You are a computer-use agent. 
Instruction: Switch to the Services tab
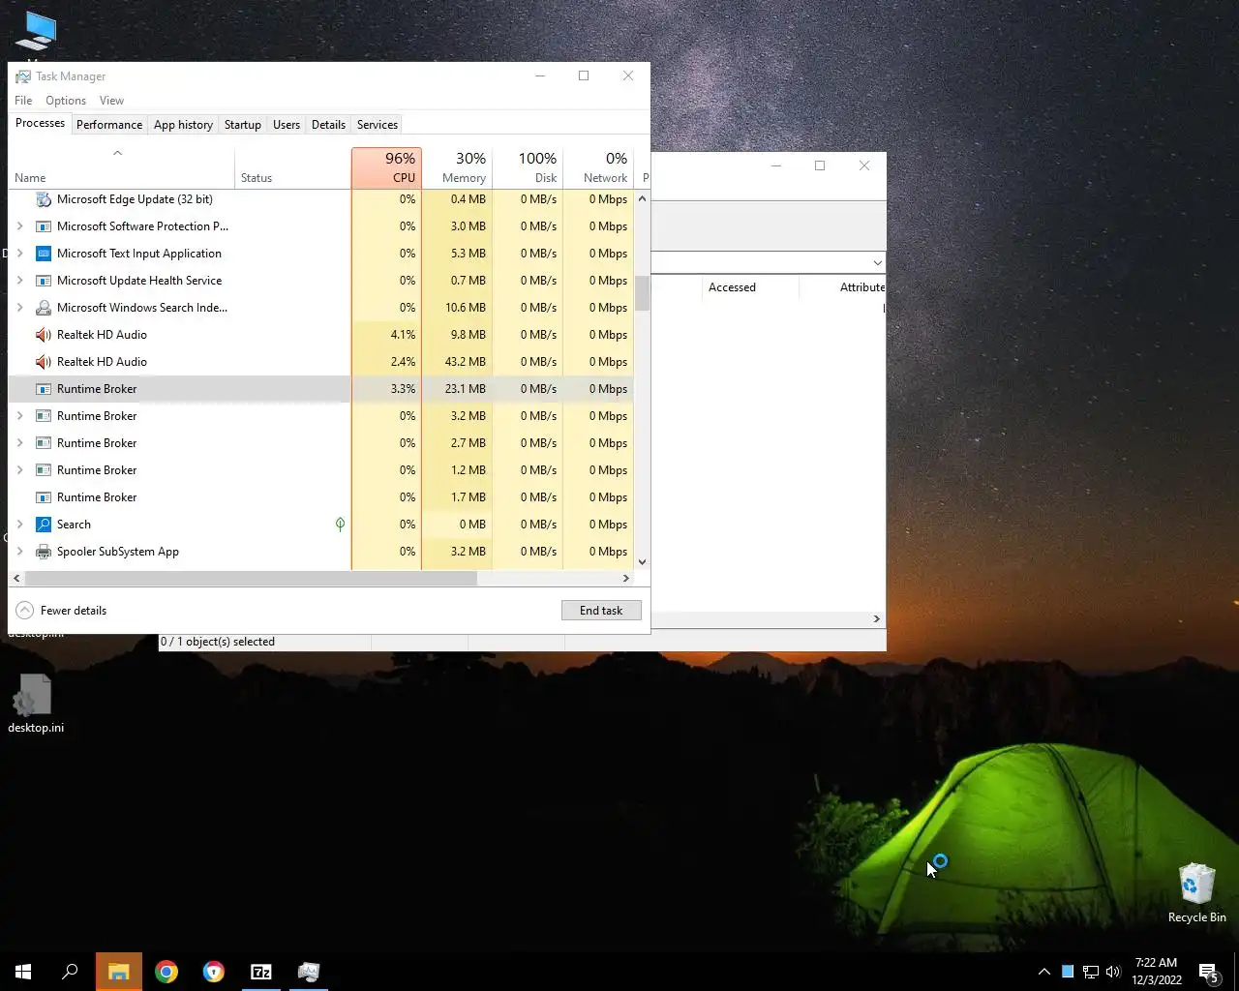(x=378, y=125)
